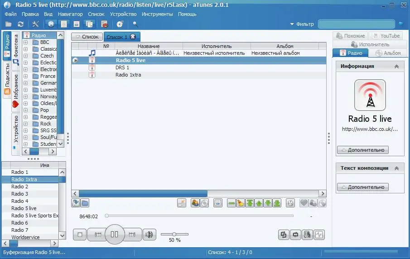Skip to the next track button

pyautogui.click(x=132, y=235)
